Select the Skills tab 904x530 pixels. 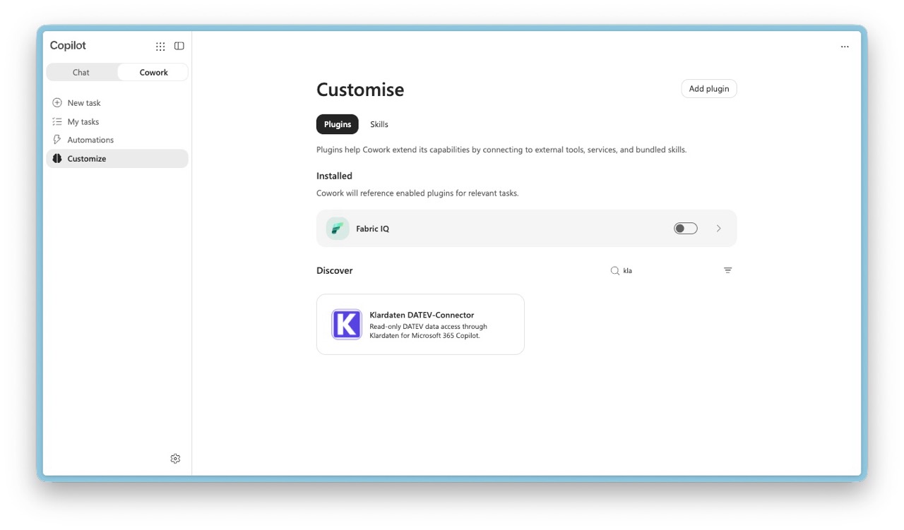tap(379, 124)
